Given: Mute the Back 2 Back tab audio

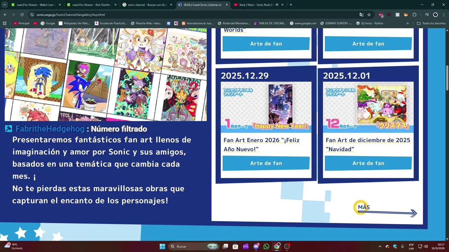Looking at the screenshot, I should coord(277,5).
